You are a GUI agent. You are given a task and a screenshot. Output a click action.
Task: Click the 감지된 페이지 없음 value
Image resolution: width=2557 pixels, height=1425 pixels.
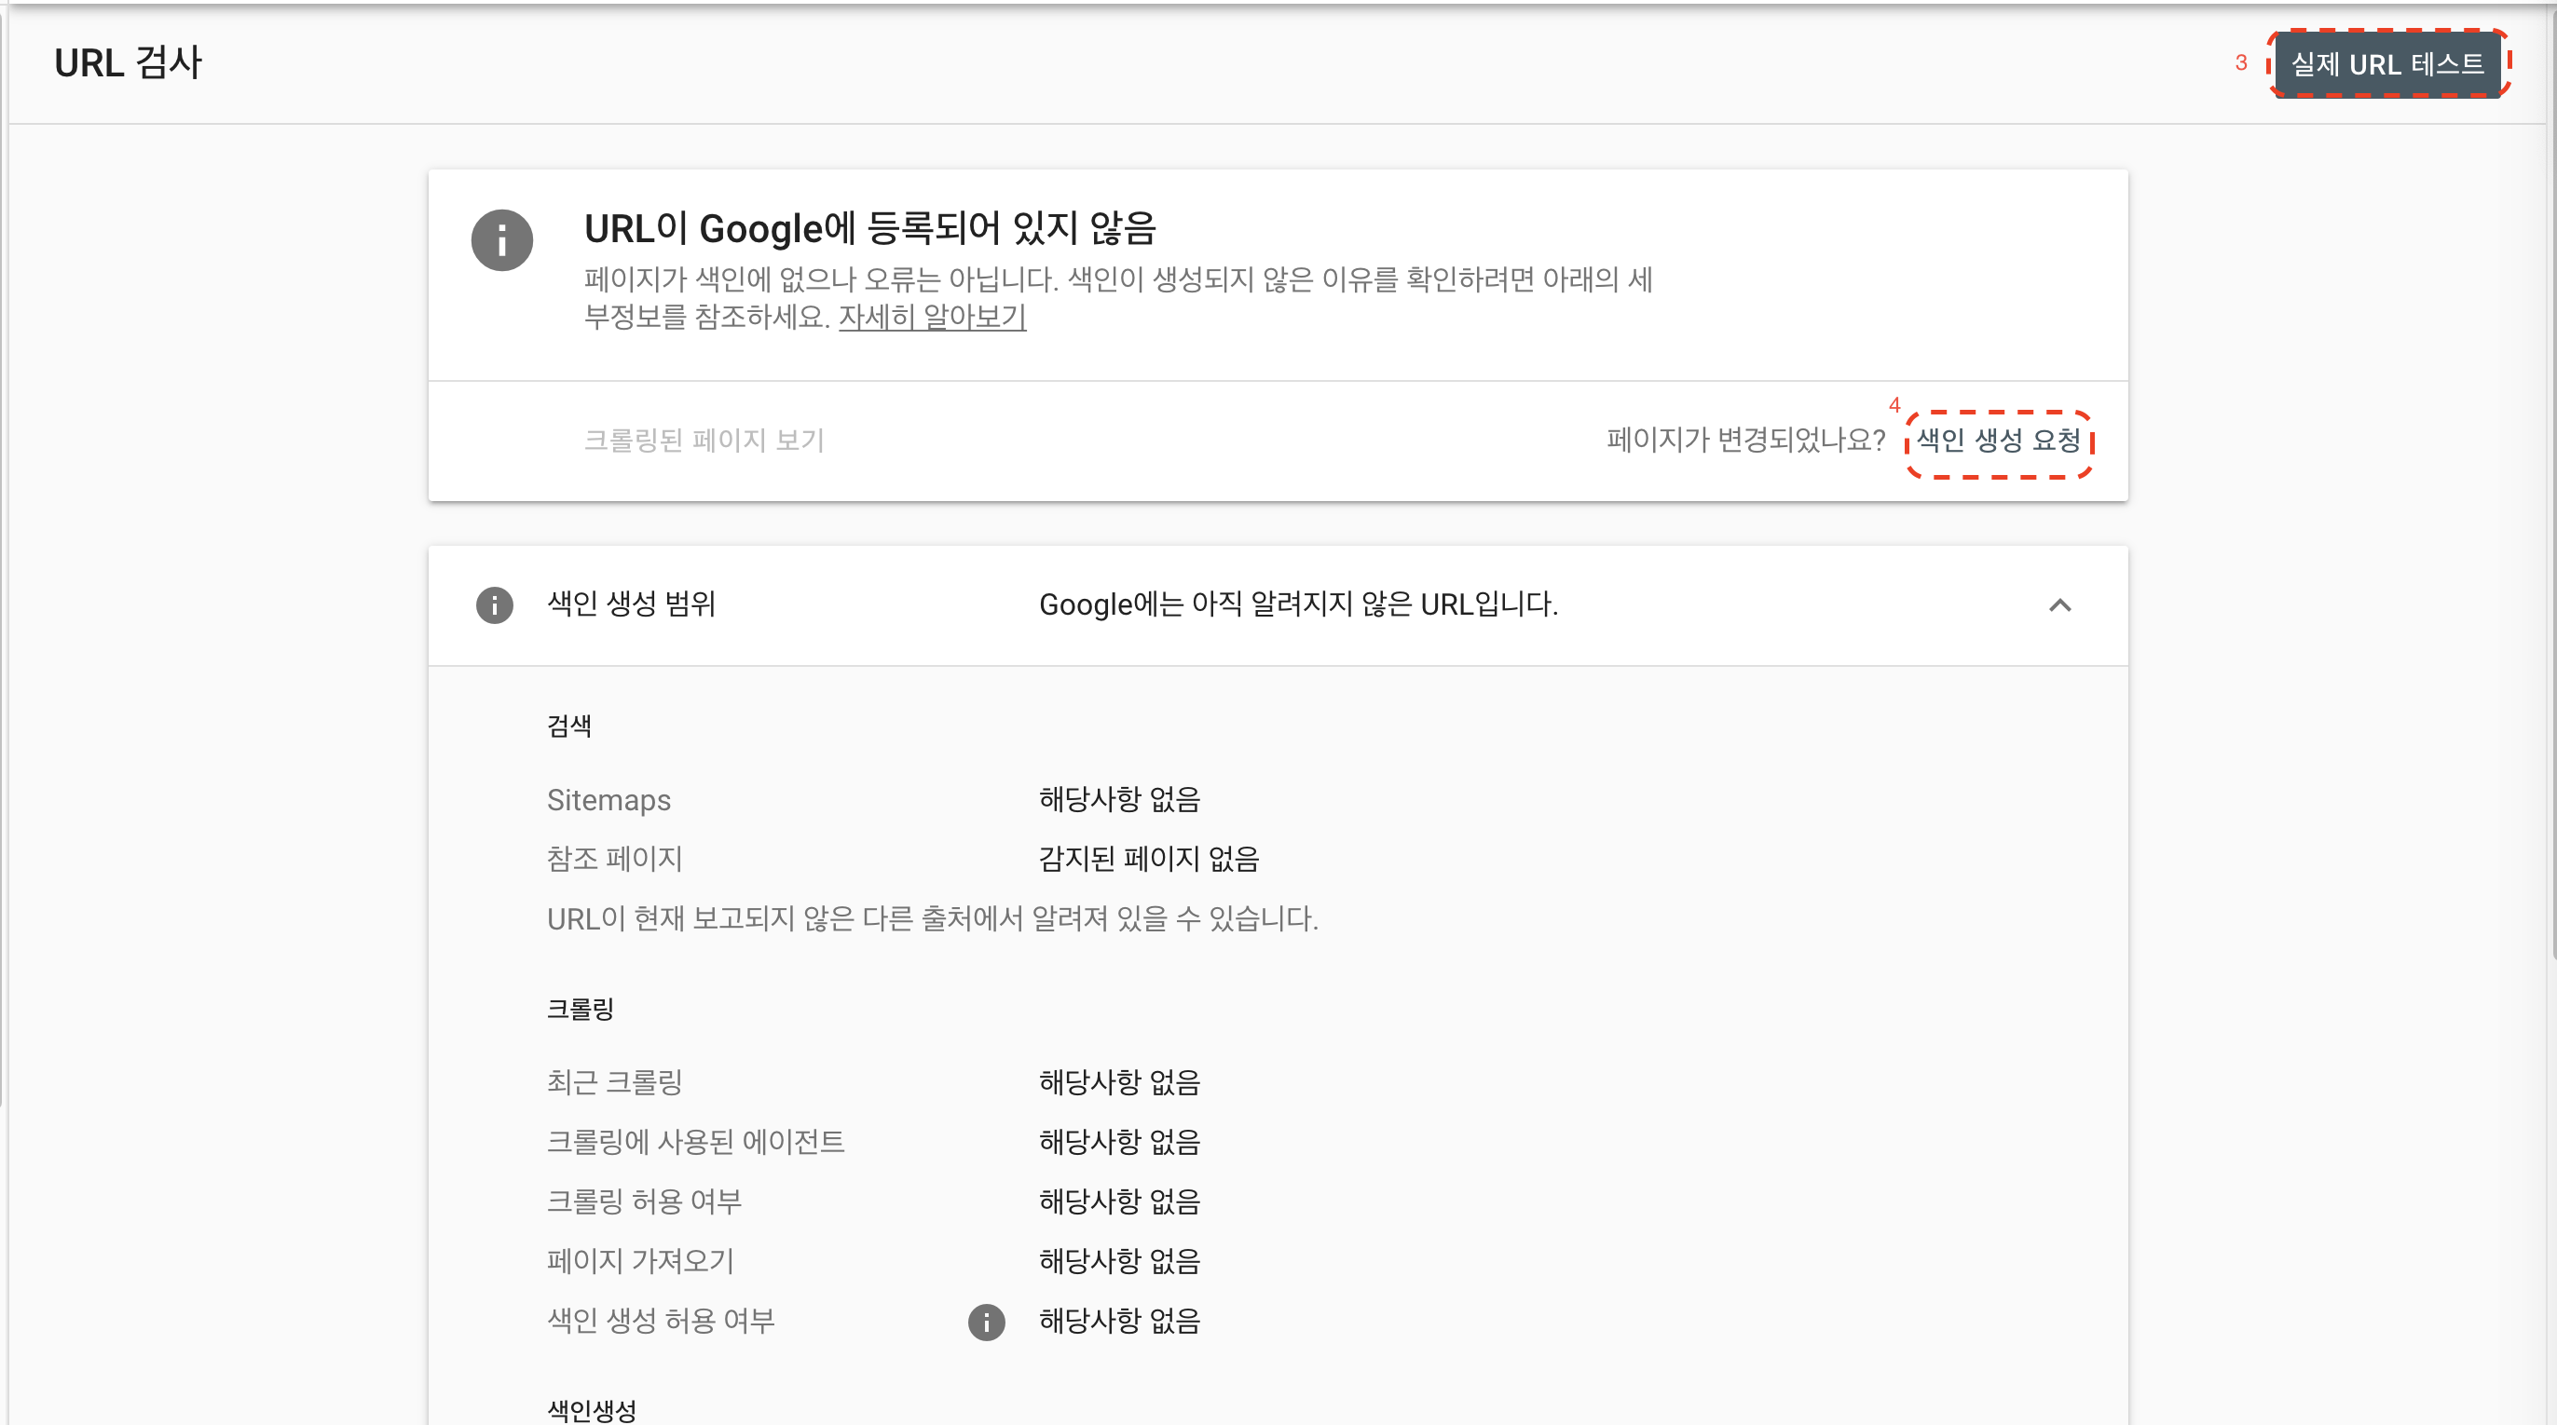click(1148, 859)
